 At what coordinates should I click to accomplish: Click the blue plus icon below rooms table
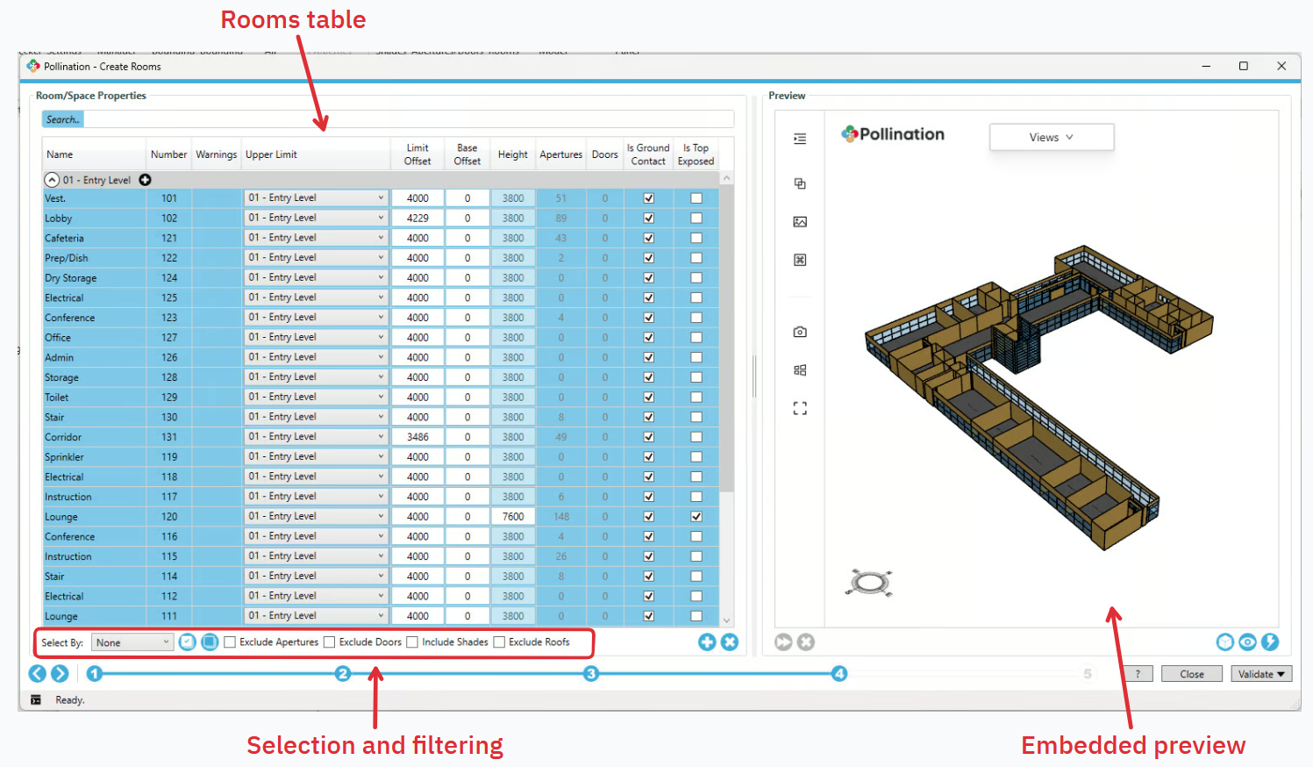coord(707,642)
